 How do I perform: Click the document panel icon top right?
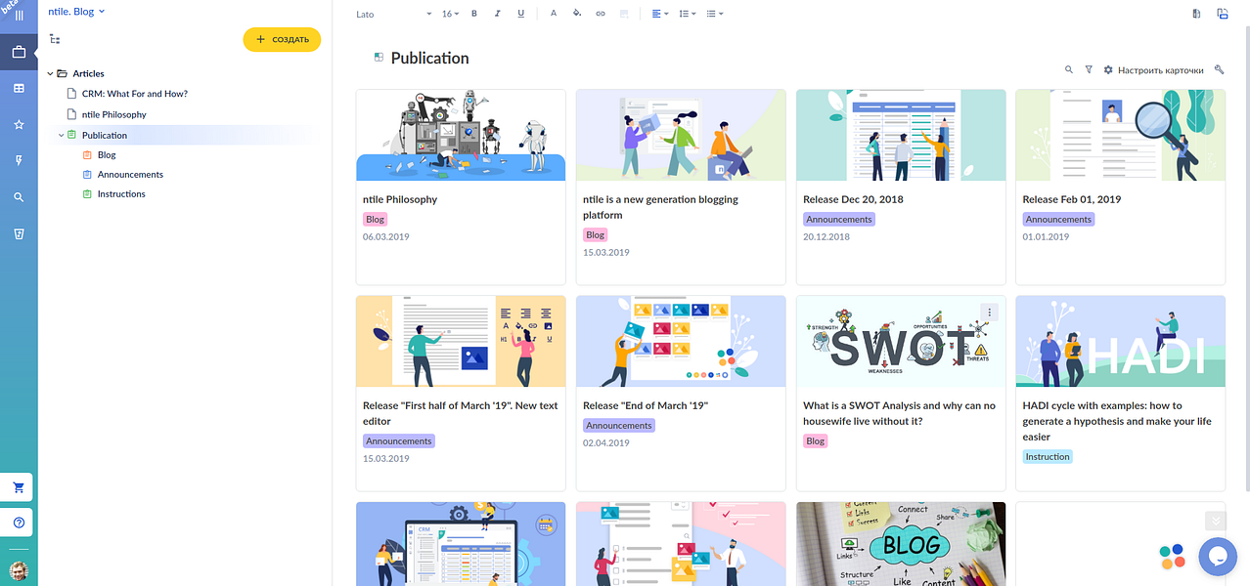point(1197,14)
